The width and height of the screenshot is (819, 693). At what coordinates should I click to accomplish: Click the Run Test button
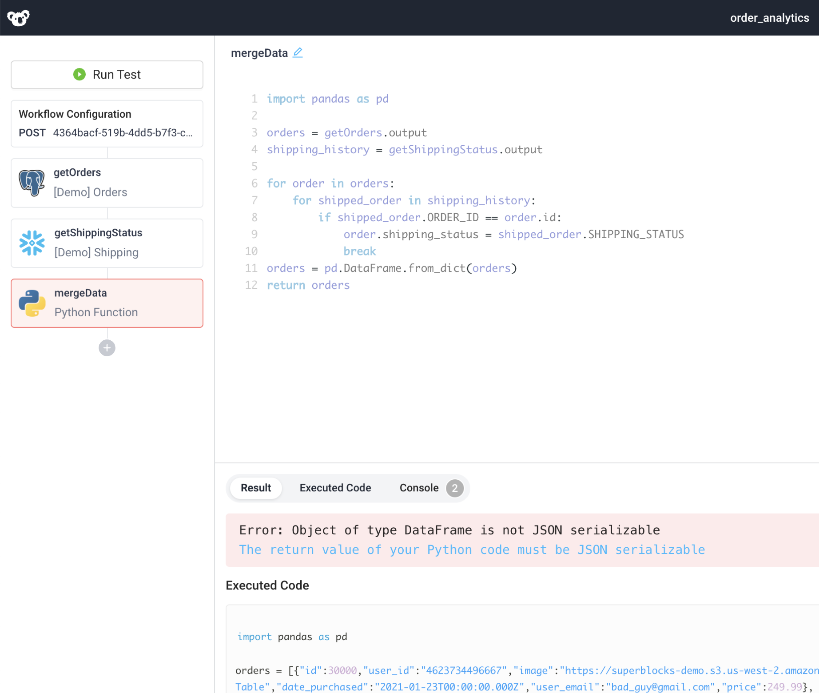click(107, 75)
